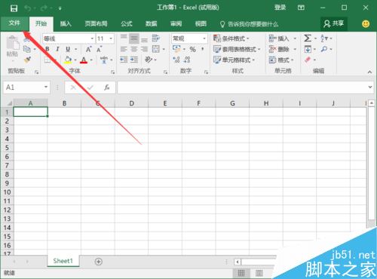The image size is (377, 279).
Task: Click the 共享 (Share) button
Action: (334, 24)
